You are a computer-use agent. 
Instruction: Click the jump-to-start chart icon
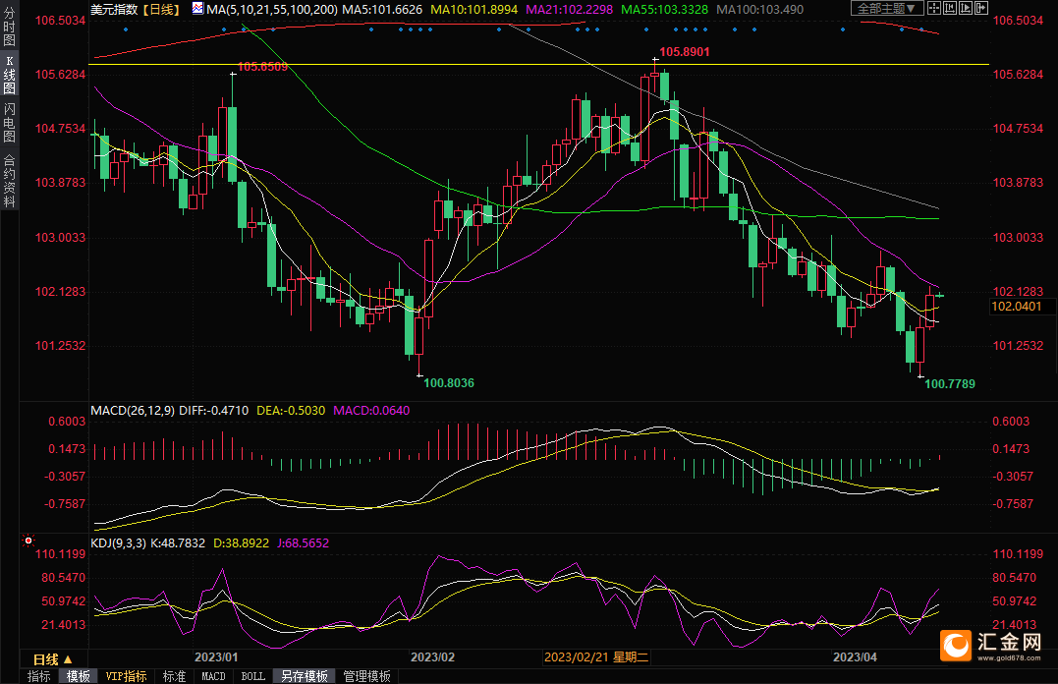coord(949,8)
